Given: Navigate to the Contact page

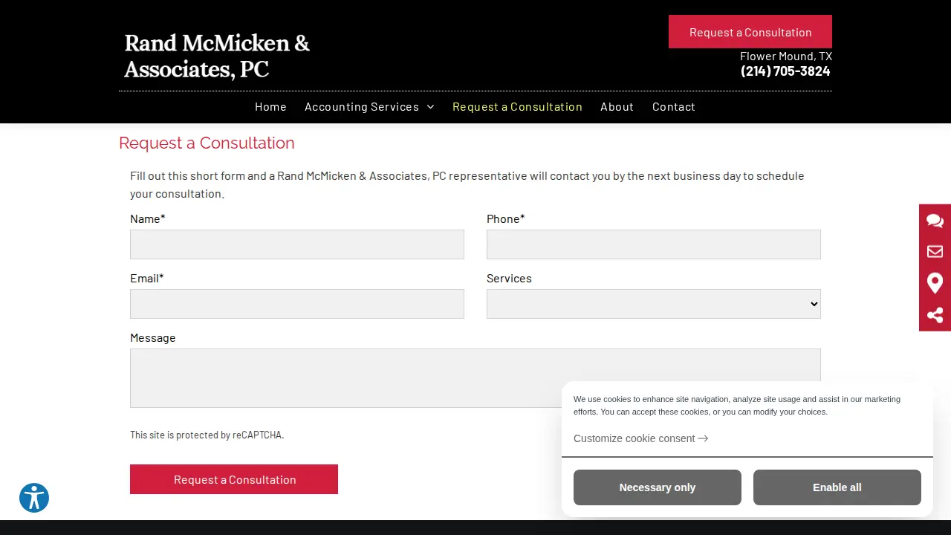Looking at the screenshot, I should (x=674, y=107).
